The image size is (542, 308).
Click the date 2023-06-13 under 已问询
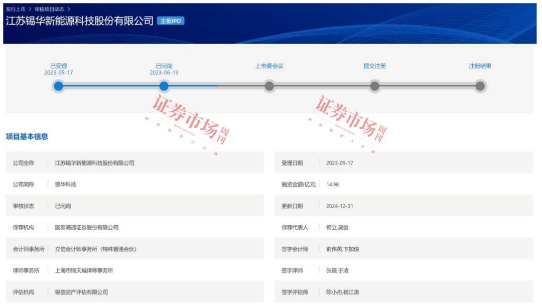coord(164,73)
